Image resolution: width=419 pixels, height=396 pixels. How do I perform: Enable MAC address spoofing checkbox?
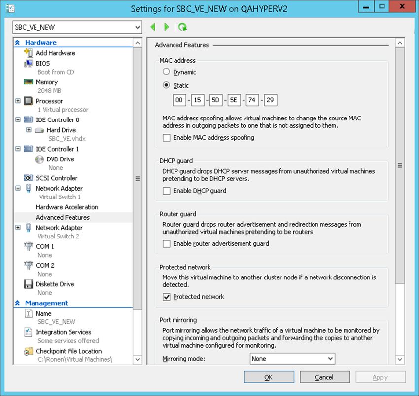[x=167, y=138]
